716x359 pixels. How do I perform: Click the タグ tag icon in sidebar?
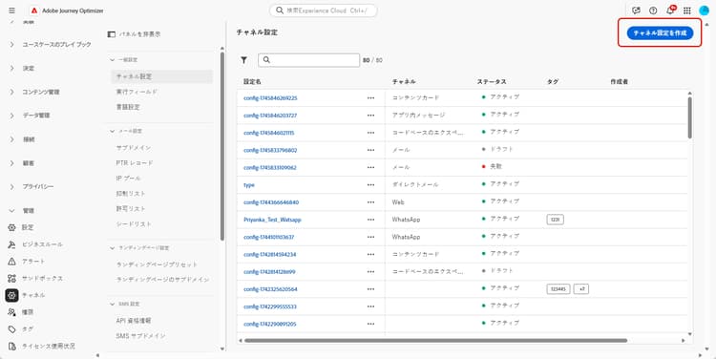click(x=11, y=329)
